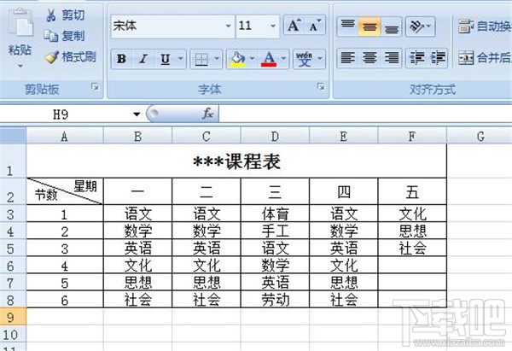
Task: Click the insert function fx icon
Action: (x=207, y=114)
